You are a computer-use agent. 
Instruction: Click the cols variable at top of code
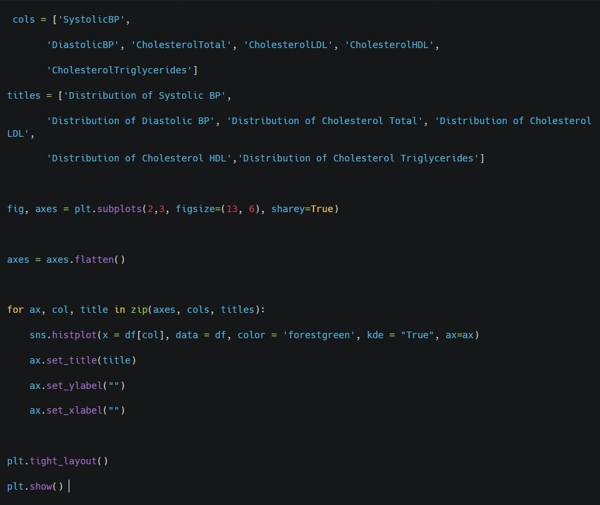(24, 19)
